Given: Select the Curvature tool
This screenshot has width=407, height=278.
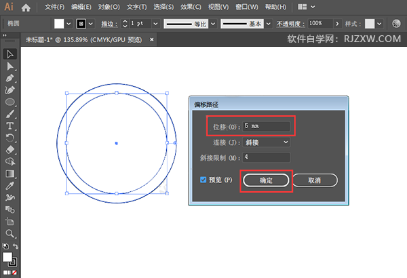Looking at the screenshot, I should tap(10, 90).
